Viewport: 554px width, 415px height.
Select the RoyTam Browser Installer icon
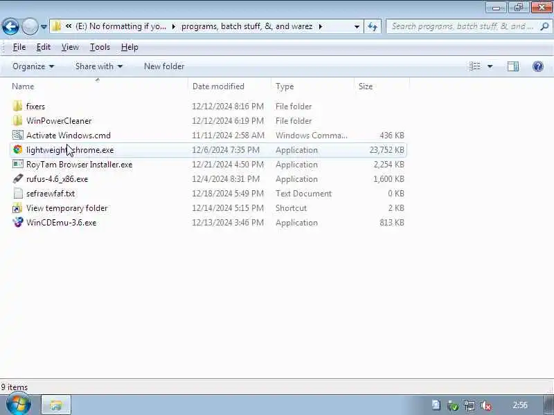pyautogui.click(x=18, y=164)
